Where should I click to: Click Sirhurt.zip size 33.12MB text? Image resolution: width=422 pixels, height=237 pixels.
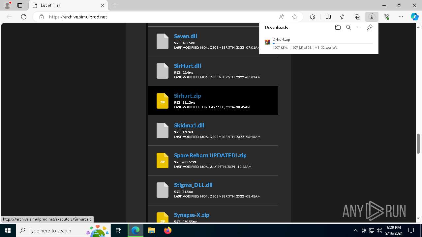click(x=185, y=102)
